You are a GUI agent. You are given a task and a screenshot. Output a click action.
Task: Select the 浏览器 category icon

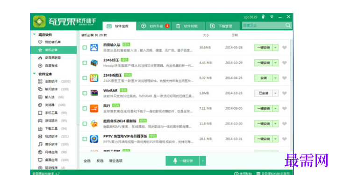tap(40, 105)
